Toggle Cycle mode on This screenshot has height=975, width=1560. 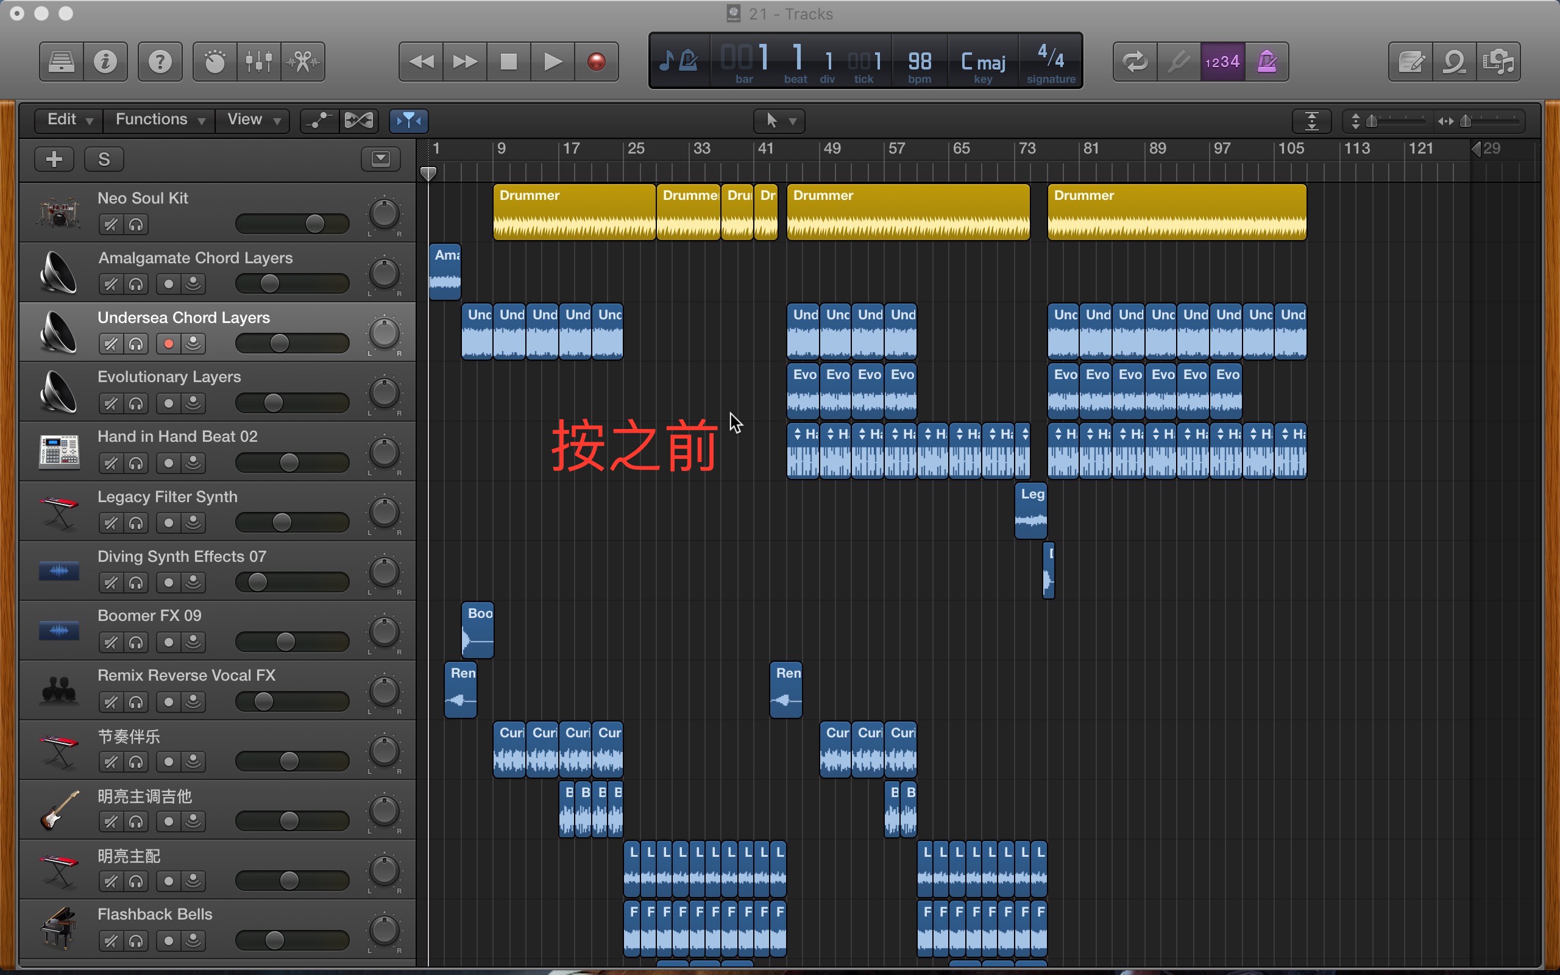pyautogui.click(x=1135, y=62)
